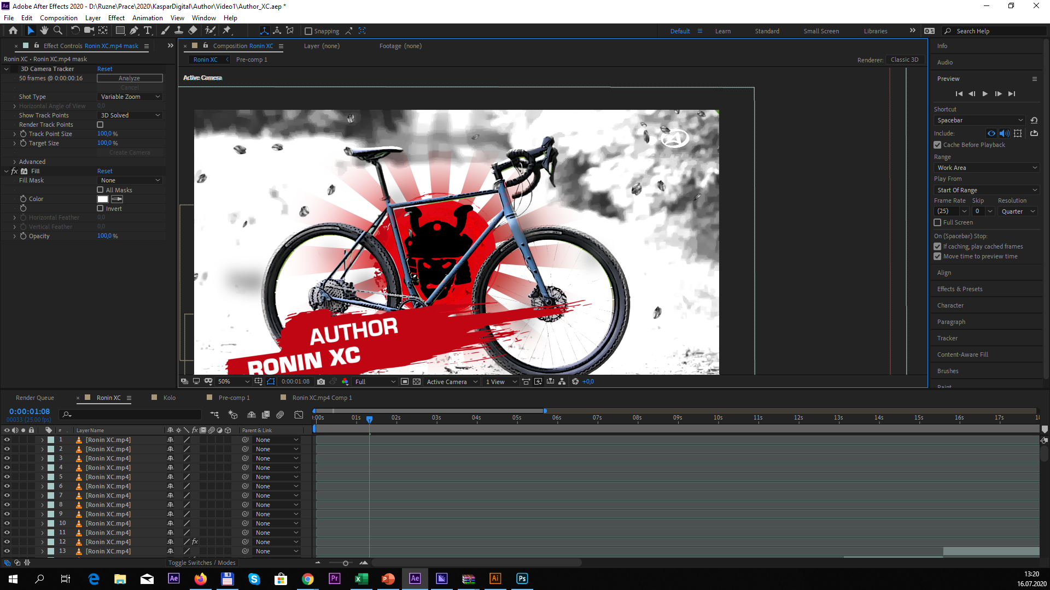1050x590 pixels.
Task: Select the Selection arrow tool
Action: pos(31,31)
